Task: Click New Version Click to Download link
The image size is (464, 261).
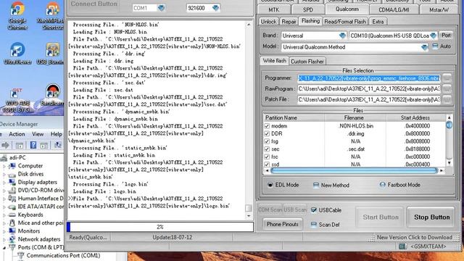Action: [414, 237]
